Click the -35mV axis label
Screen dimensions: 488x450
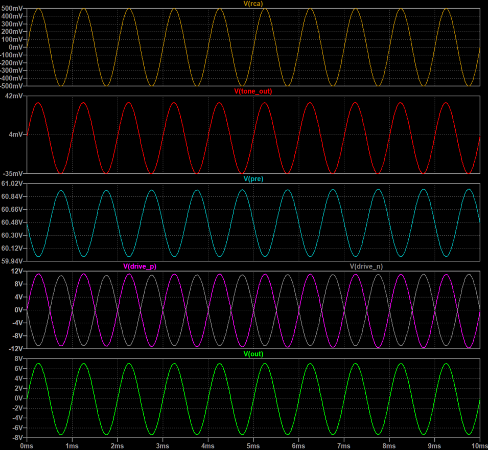[14, 173]
